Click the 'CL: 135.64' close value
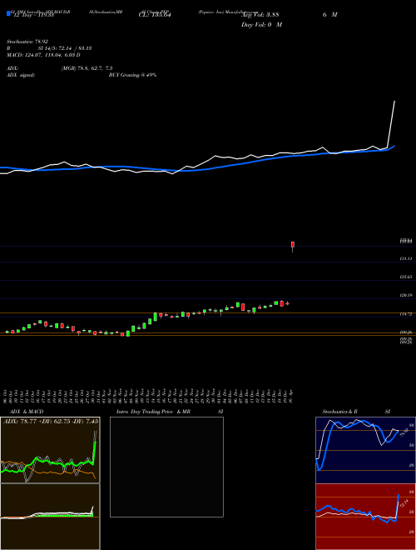The width and height of the screenshot is (416, 550). (155, 15)
